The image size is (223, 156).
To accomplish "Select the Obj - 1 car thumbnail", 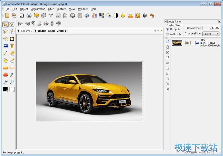I will point(177,43).
